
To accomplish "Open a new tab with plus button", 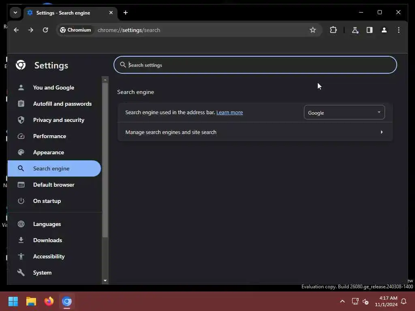I will 126,13.
